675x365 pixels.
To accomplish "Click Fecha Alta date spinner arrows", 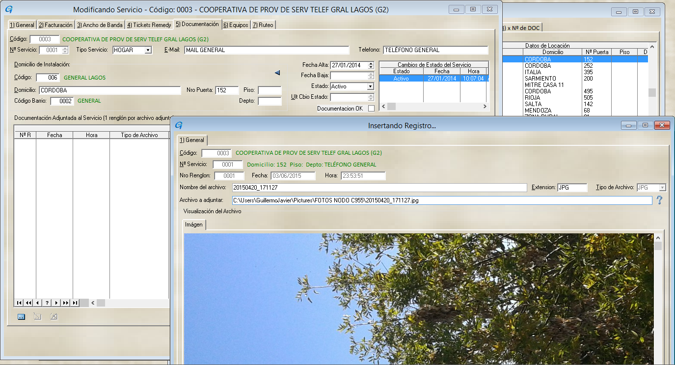I will [x=371, y=65].
